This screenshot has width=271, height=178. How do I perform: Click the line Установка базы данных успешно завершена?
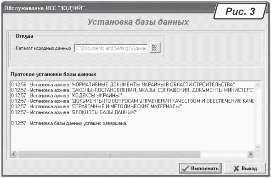coord(69,123)
